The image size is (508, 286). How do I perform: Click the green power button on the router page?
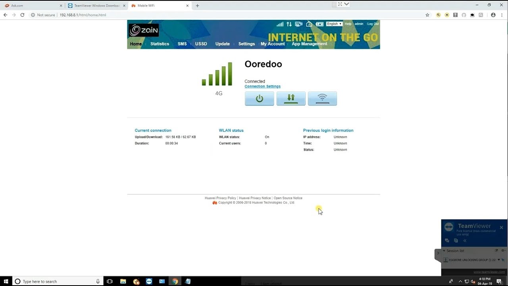[259, 99]
